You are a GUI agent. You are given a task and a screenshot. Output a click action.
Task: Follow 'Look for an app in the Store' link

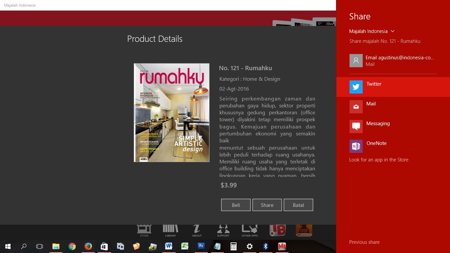(379, 160)
